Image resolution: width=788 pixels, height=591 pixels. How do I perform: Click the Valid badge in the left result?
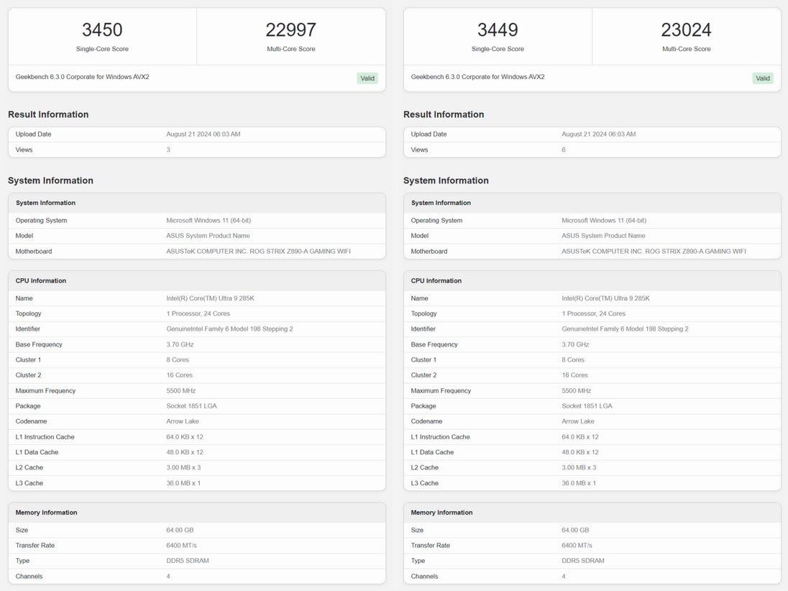pyautogui.click(x=367, y=78)
